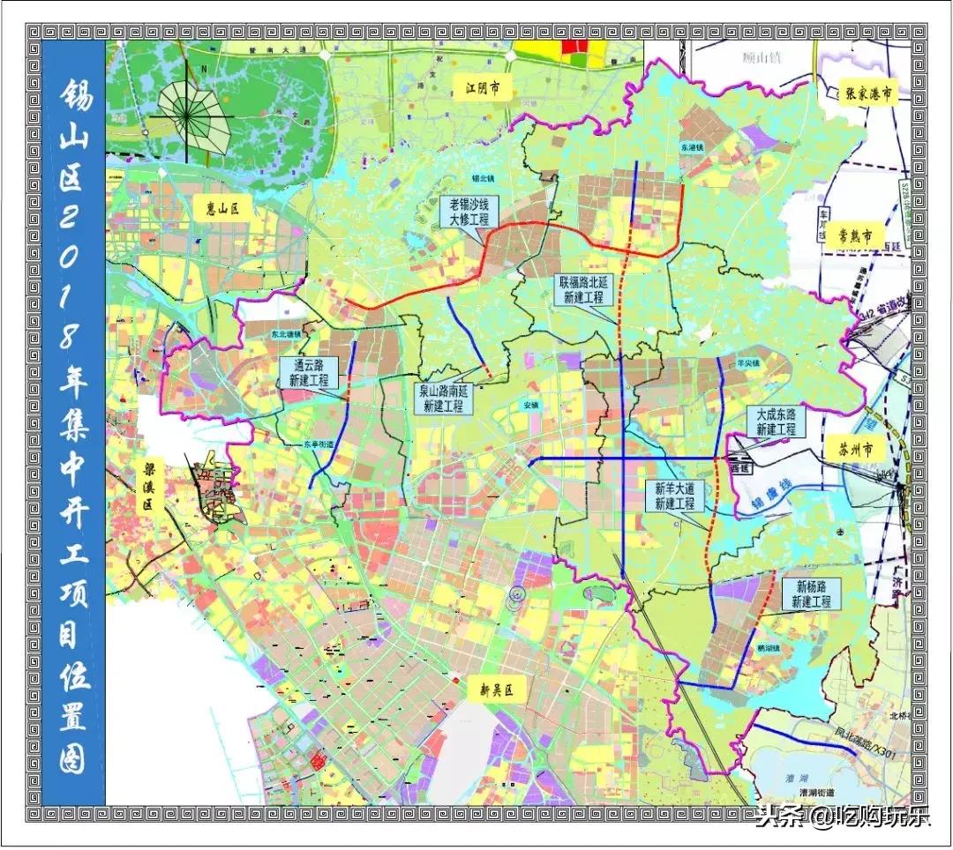The height and width of the screenshot is (850, 953).
Task: Click the 常熟市 label
Action: coord(854,235)
